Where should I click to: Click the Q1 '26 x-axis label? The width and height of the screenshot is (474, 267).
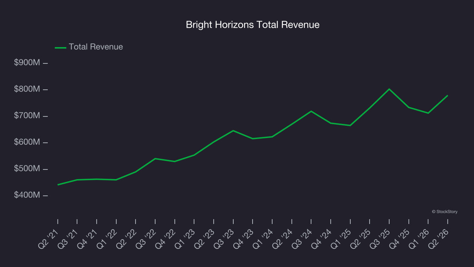click(x=419, y=238)
